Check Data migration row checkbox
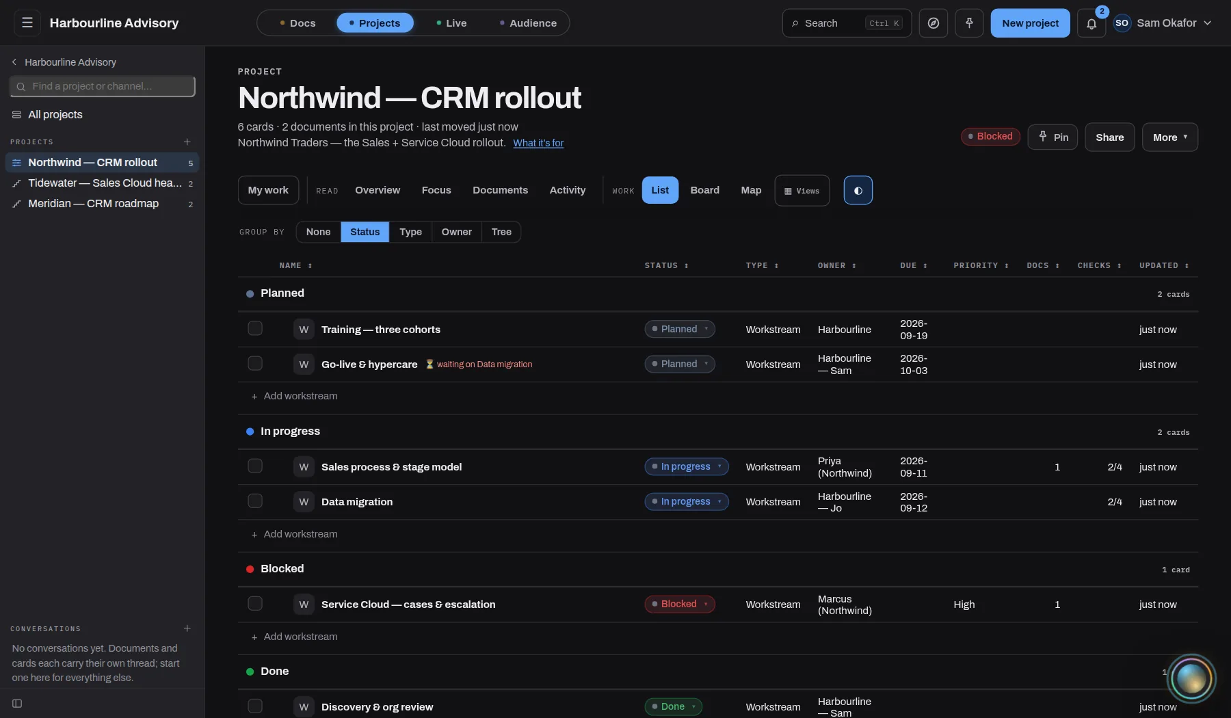Screen dimensions: 1231x718 (x=255, y=501)
